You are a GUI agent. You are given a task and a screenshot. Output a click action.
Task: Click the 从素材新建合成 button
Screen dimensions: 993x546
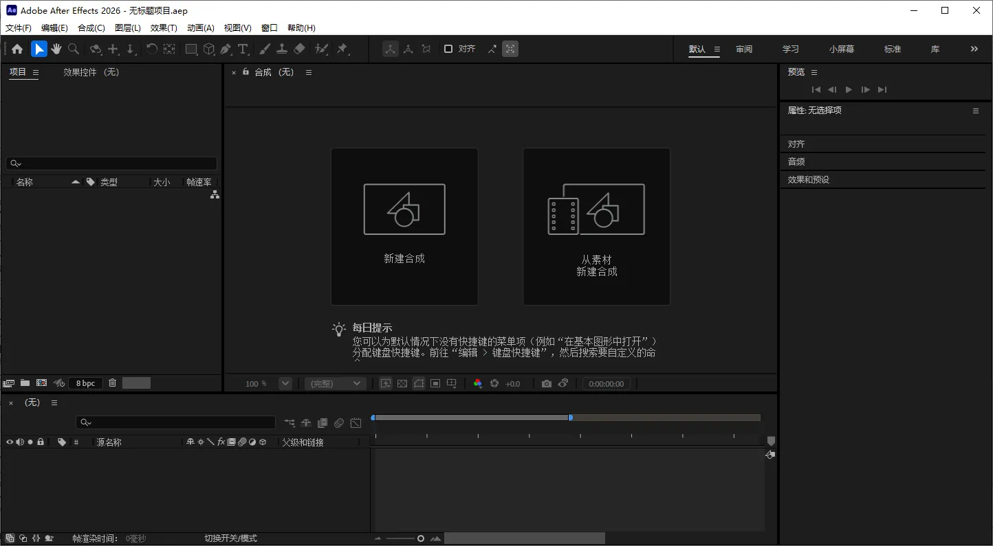coord(596,227)
